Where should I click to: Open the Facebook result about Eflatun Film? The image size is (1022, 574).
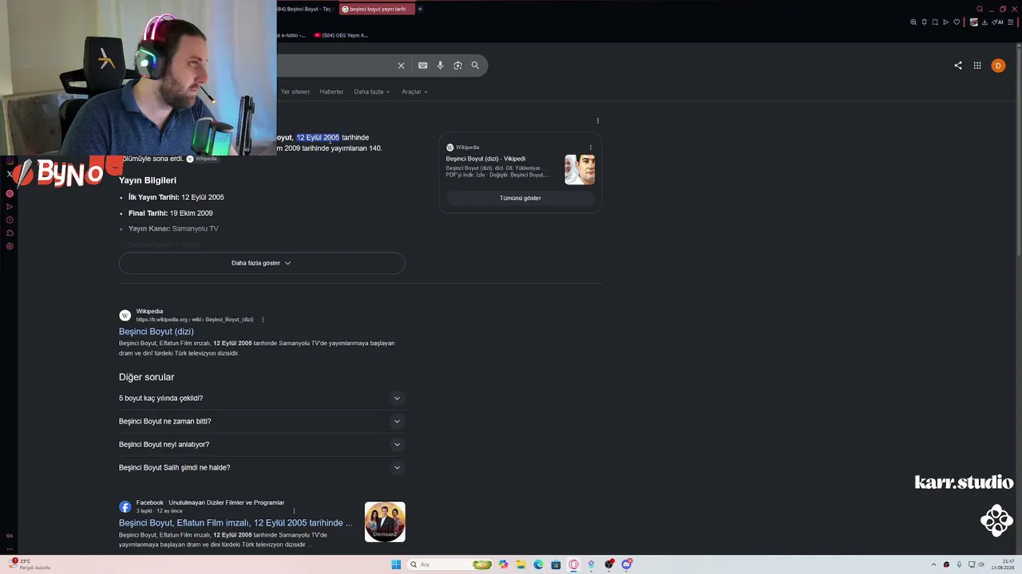236,523
